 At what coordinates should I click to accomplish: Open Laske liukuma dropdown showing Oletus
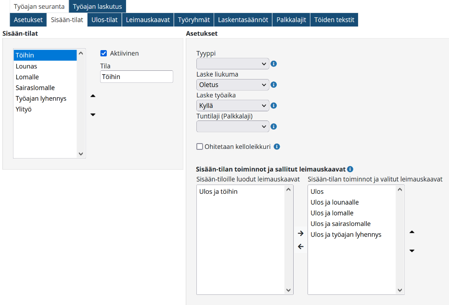tap(232, 85)
